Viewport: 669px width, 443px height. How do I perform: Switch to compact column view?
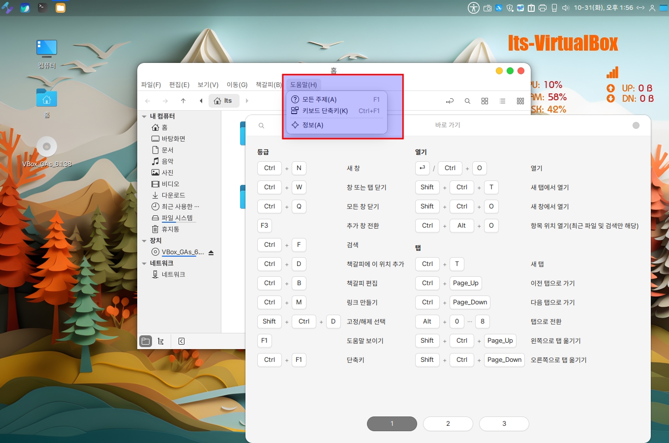coord(520,101)
